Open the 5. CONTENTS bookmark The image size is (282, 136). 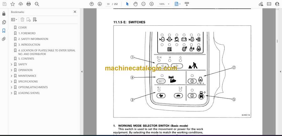[26, 59]
